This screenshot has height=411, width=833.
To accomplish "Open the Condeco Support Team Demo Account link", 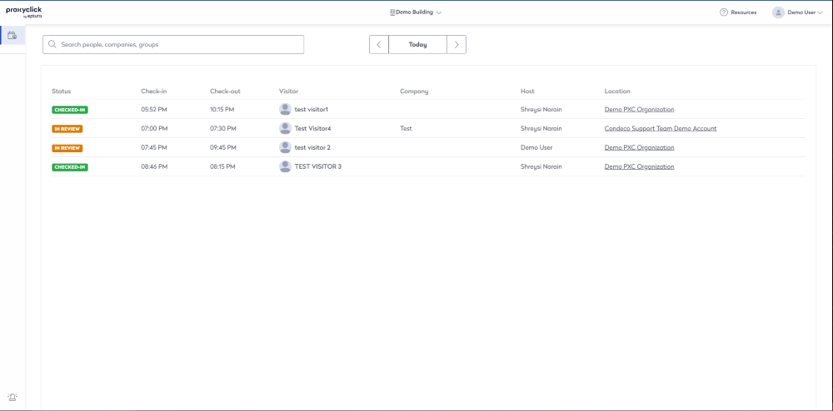I will coord(661,128).
